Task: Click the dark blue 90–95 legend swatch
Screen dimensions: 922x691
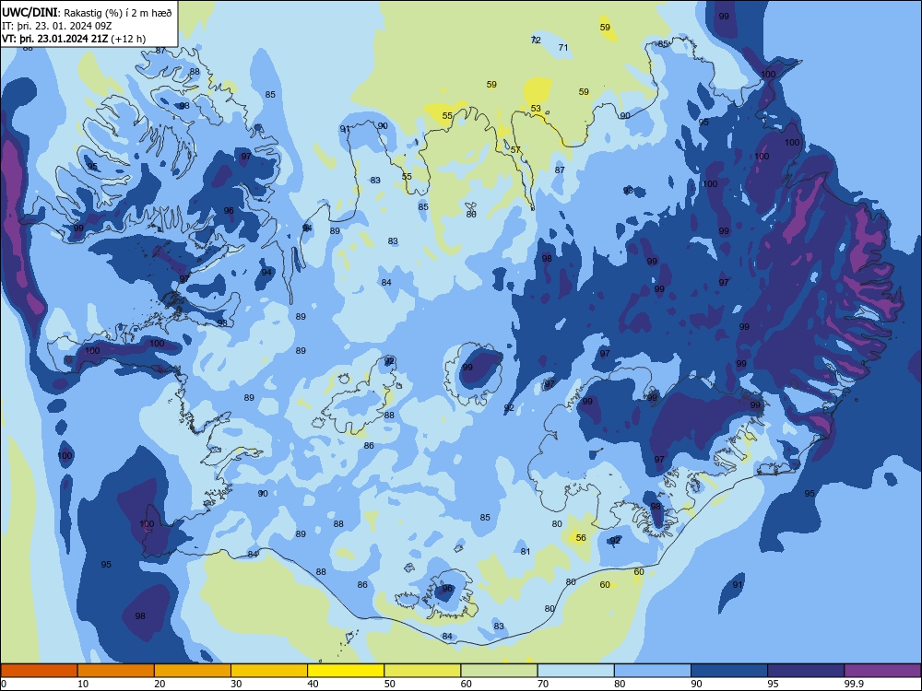Action: point(729,671)
